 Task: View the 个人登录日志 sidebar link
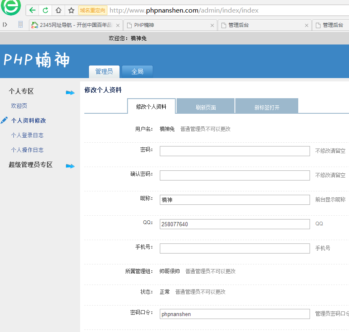(x=27, y=135)
